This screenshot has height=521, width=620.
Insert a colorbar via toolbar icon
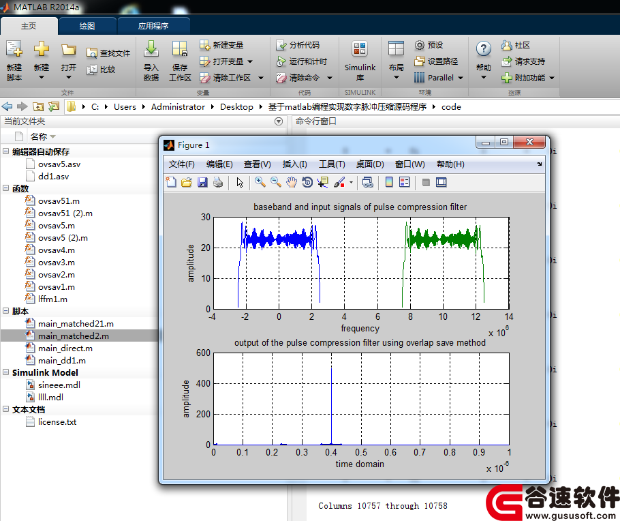coord(389,182)
